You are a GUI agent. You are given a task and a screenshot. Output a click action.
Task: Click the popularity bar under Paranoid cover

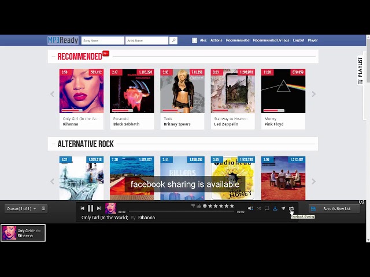122,110
